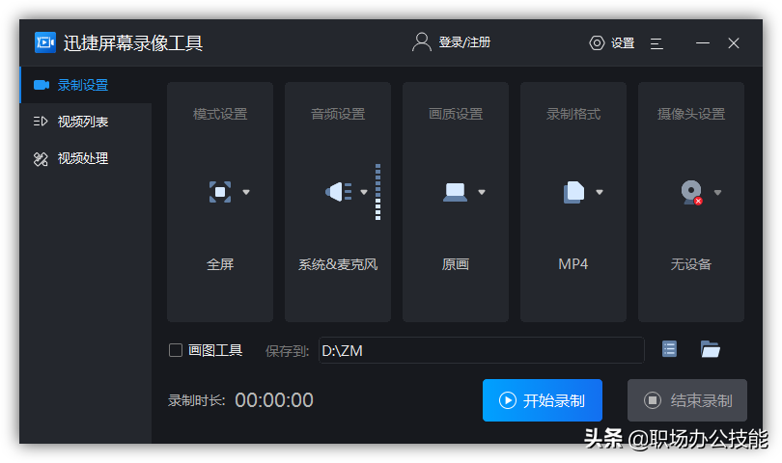Expand the 模式设置 dropdown arrow
This screenshot has width=782, height=463.
click(246, 192)
